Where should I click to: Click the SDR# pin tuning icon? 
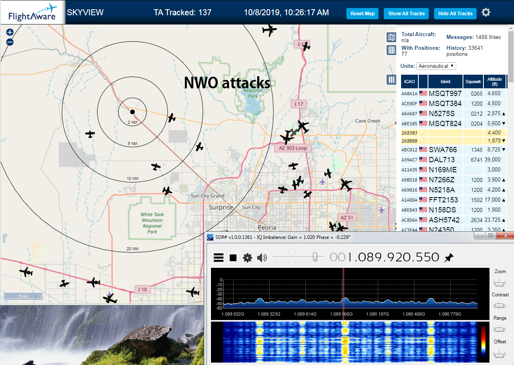coord(449,258)
